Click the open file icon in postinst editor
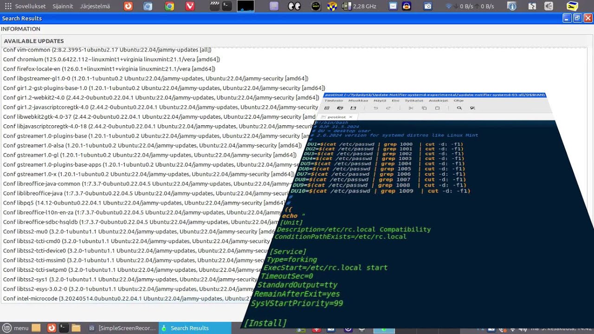Viewport: 594px width, 334px height. (340, 108)
